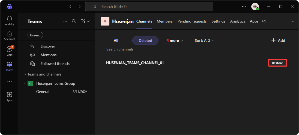Open Chat with 2 unread messages
Screen dimensions: 299x135
coord(10,51)
